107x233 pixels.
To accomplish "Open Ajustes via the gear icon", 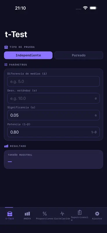I will tap(97, 214).
